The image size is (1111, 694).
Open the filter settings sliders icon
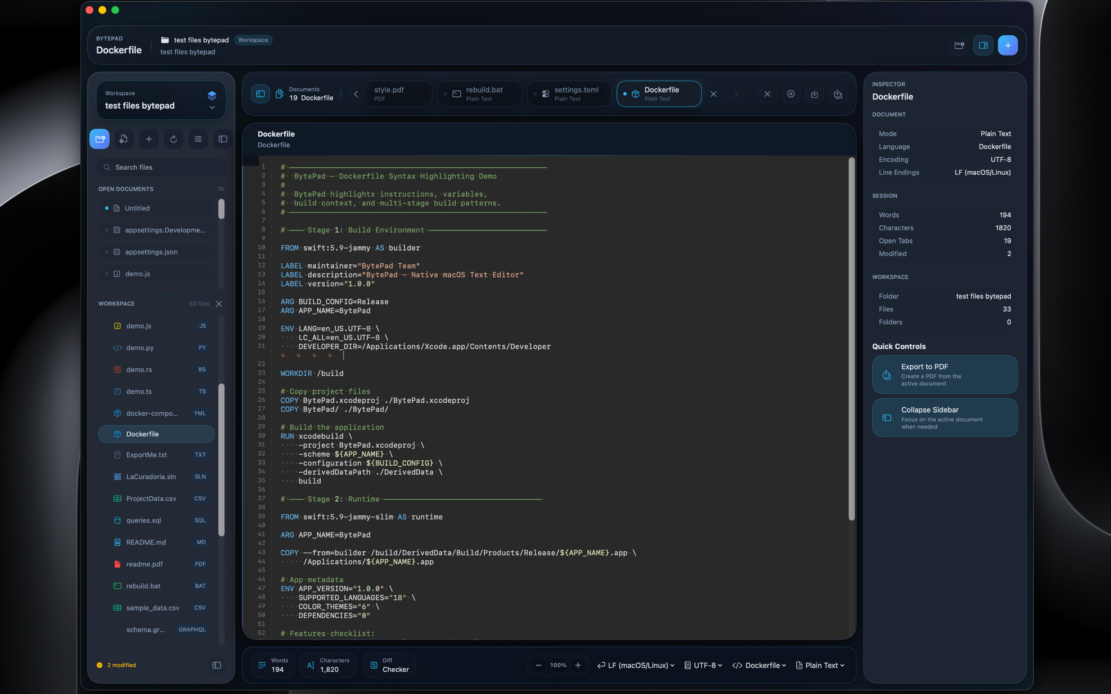[x=198, y=139]
